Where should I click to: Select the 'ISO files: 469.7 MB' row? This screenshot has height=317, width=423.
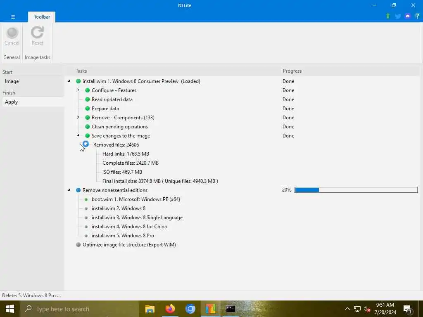coord(122,172)
